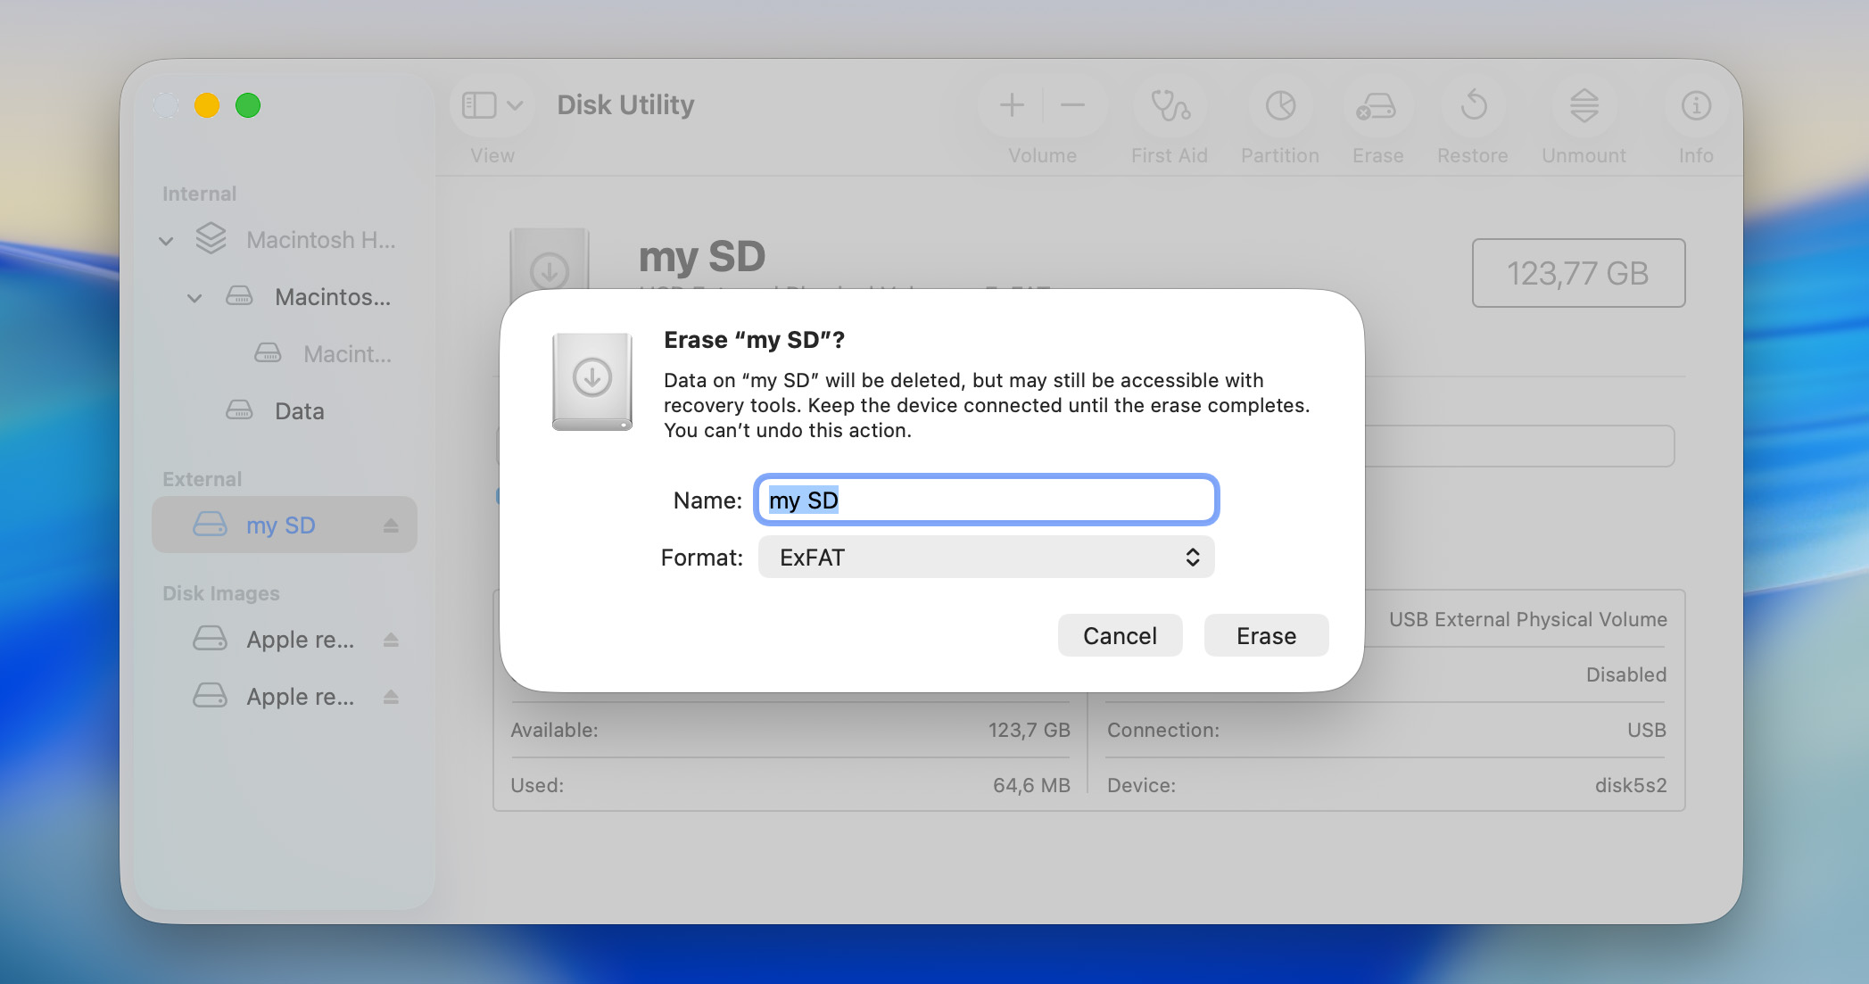The image size is (1869, 984).
Task: Zoom window with the green button
Action: click(248, 105)
